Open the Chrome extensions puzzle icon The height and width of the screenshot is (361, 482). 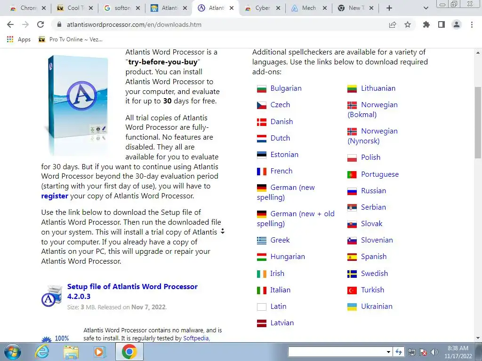point(426,24)
